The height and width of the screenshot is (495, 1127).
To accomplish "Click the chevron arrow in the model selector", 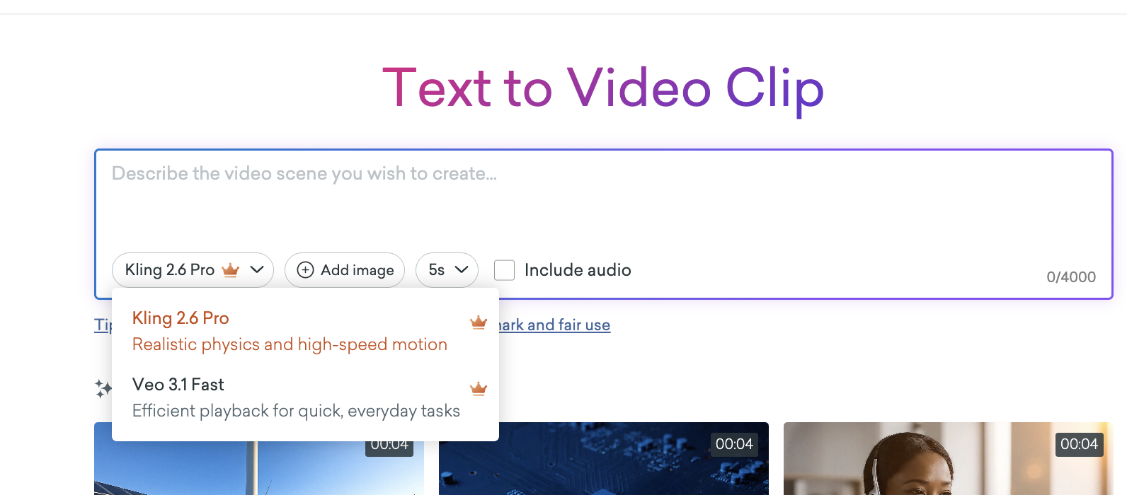I will point(257,270).
